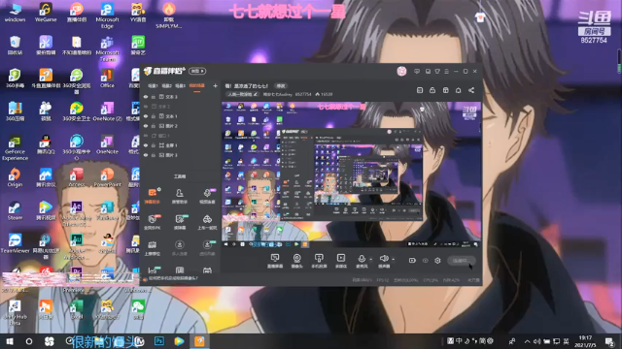Hide the 图片 2 layer via its eye icon

tap(146, 126)
